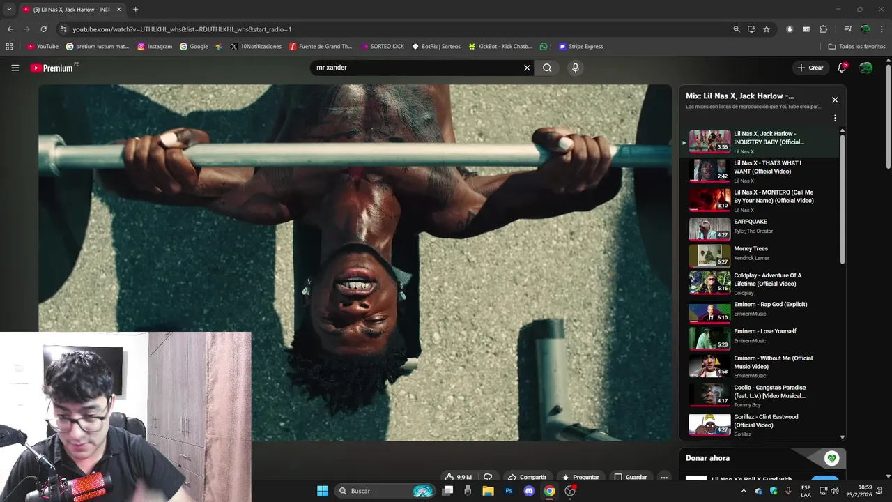Open Chrome three-dot main menu

[x=882, y=29]
